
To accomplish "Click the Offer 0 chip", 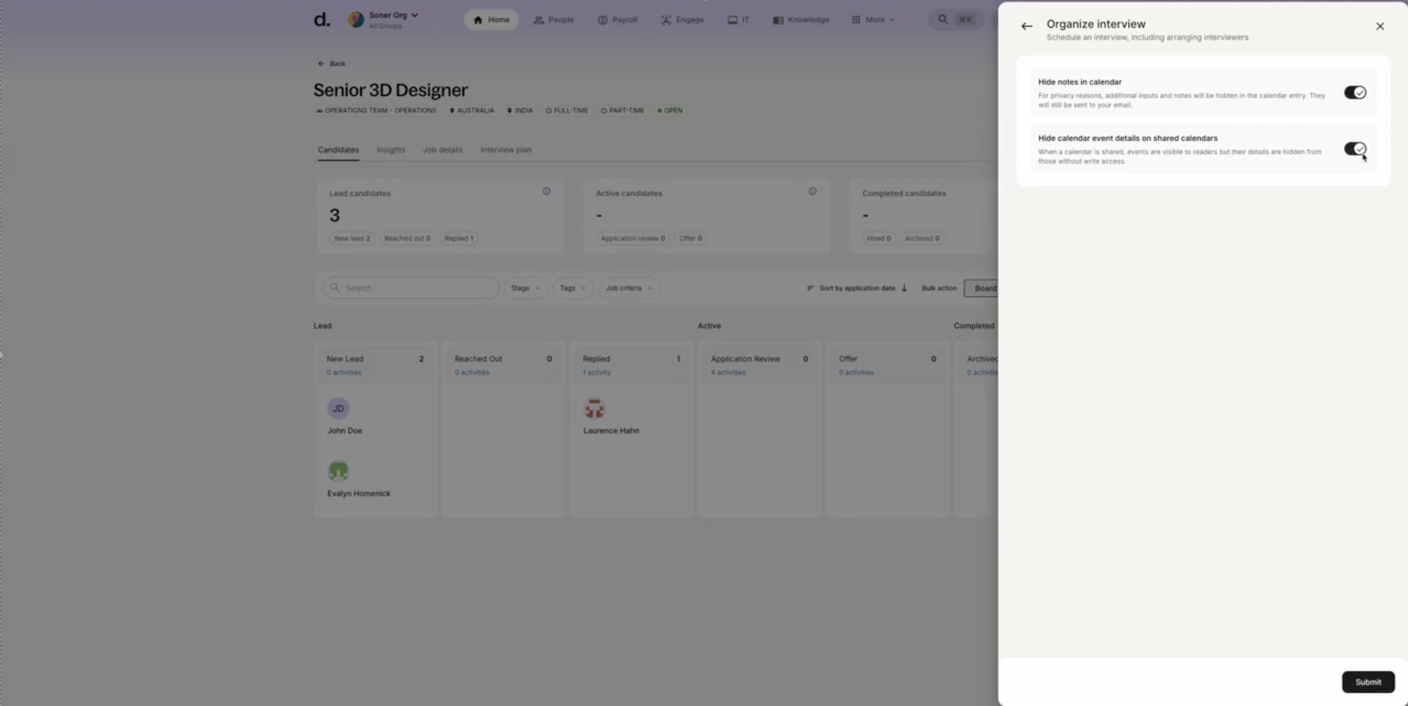I will [690, 238].
